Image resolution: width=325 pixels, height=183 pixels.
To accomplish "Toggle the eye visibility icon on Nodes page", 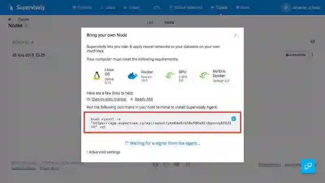I will click(312, 42).
